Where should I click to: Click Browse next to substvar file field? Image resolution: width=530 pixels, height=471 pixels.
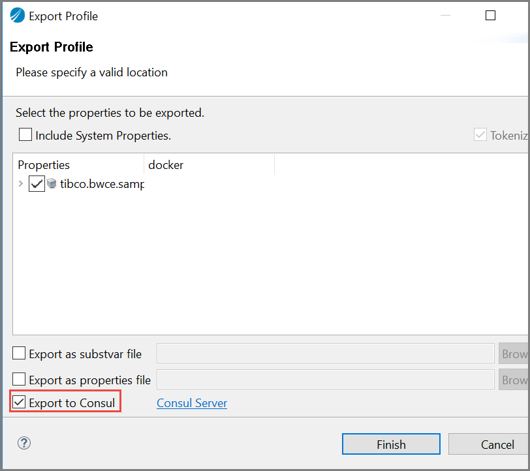coord(515,354)
